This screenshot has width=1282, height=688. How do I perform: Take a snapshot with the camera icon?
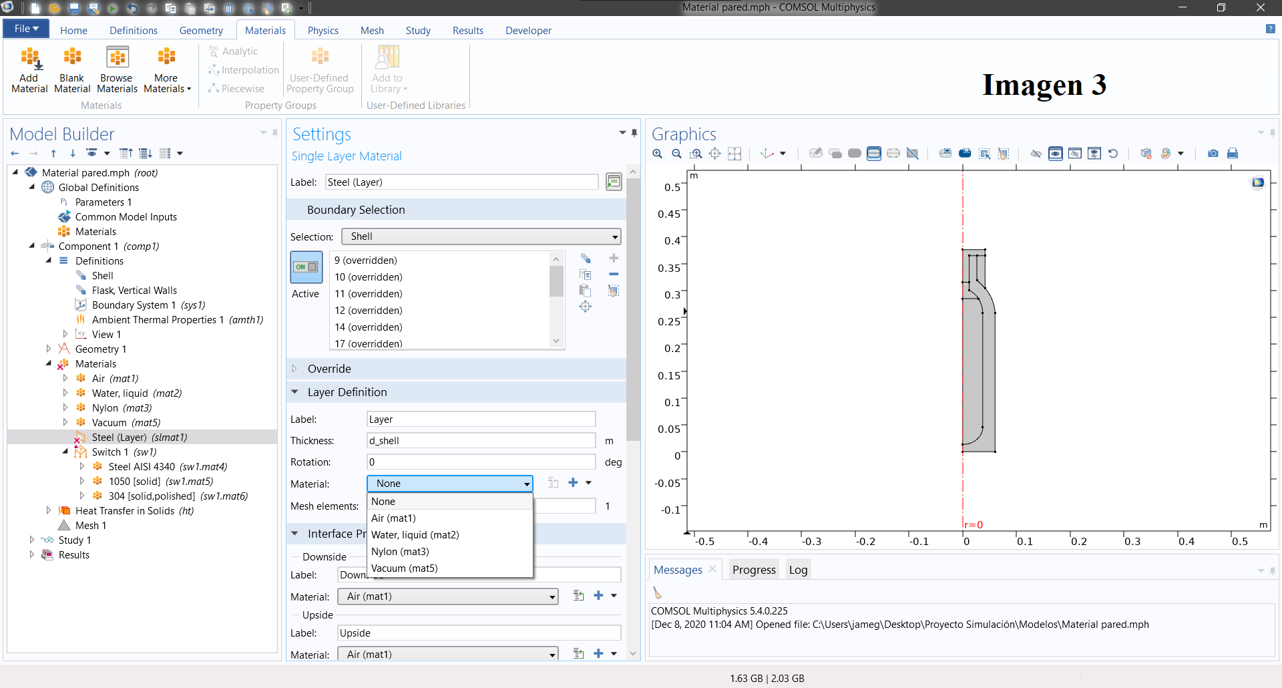point(1213,154)
